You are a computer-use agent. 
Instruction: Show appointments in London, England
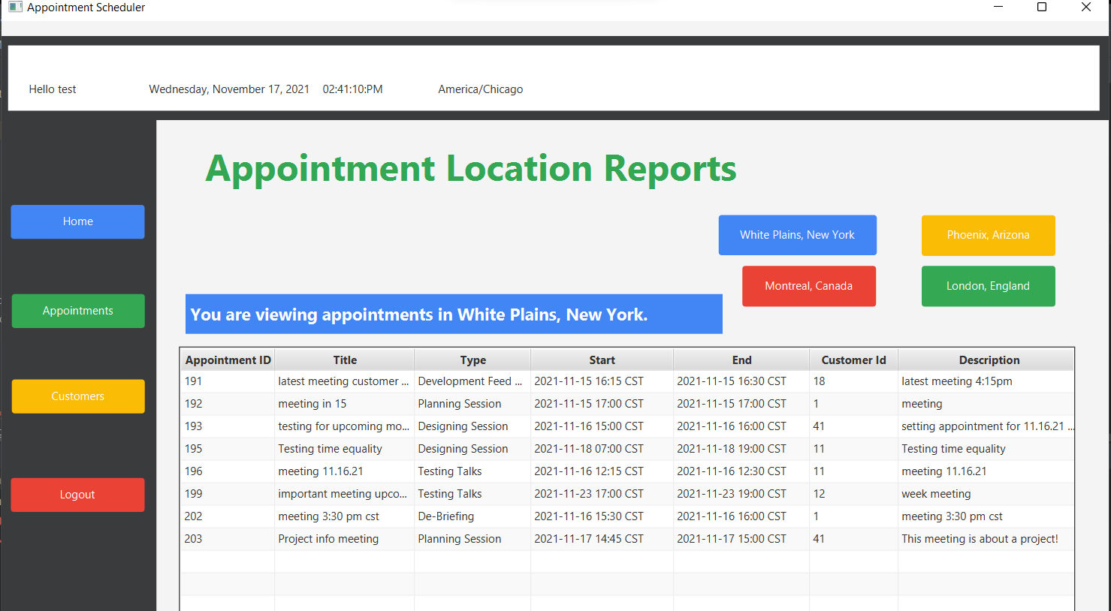988,286
